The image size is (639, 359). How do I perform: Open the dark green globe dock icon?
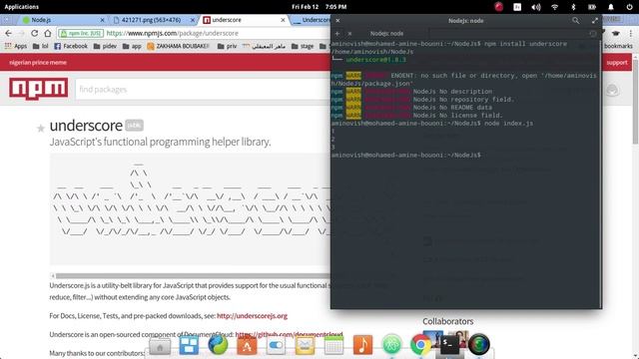pos(479,345)
